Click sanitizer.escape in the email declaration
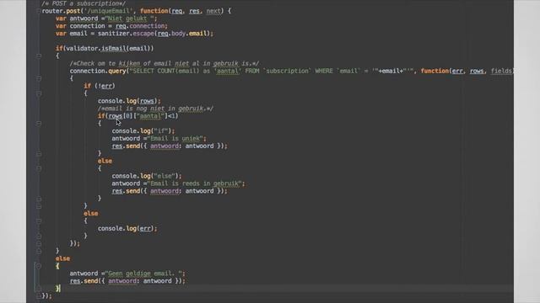 pos(126,34)
